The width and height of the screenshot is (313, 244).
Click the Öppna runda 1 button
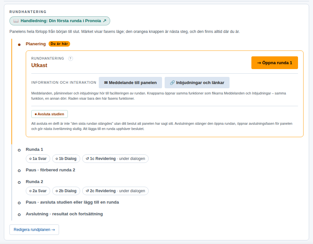(x=275, y=63)
